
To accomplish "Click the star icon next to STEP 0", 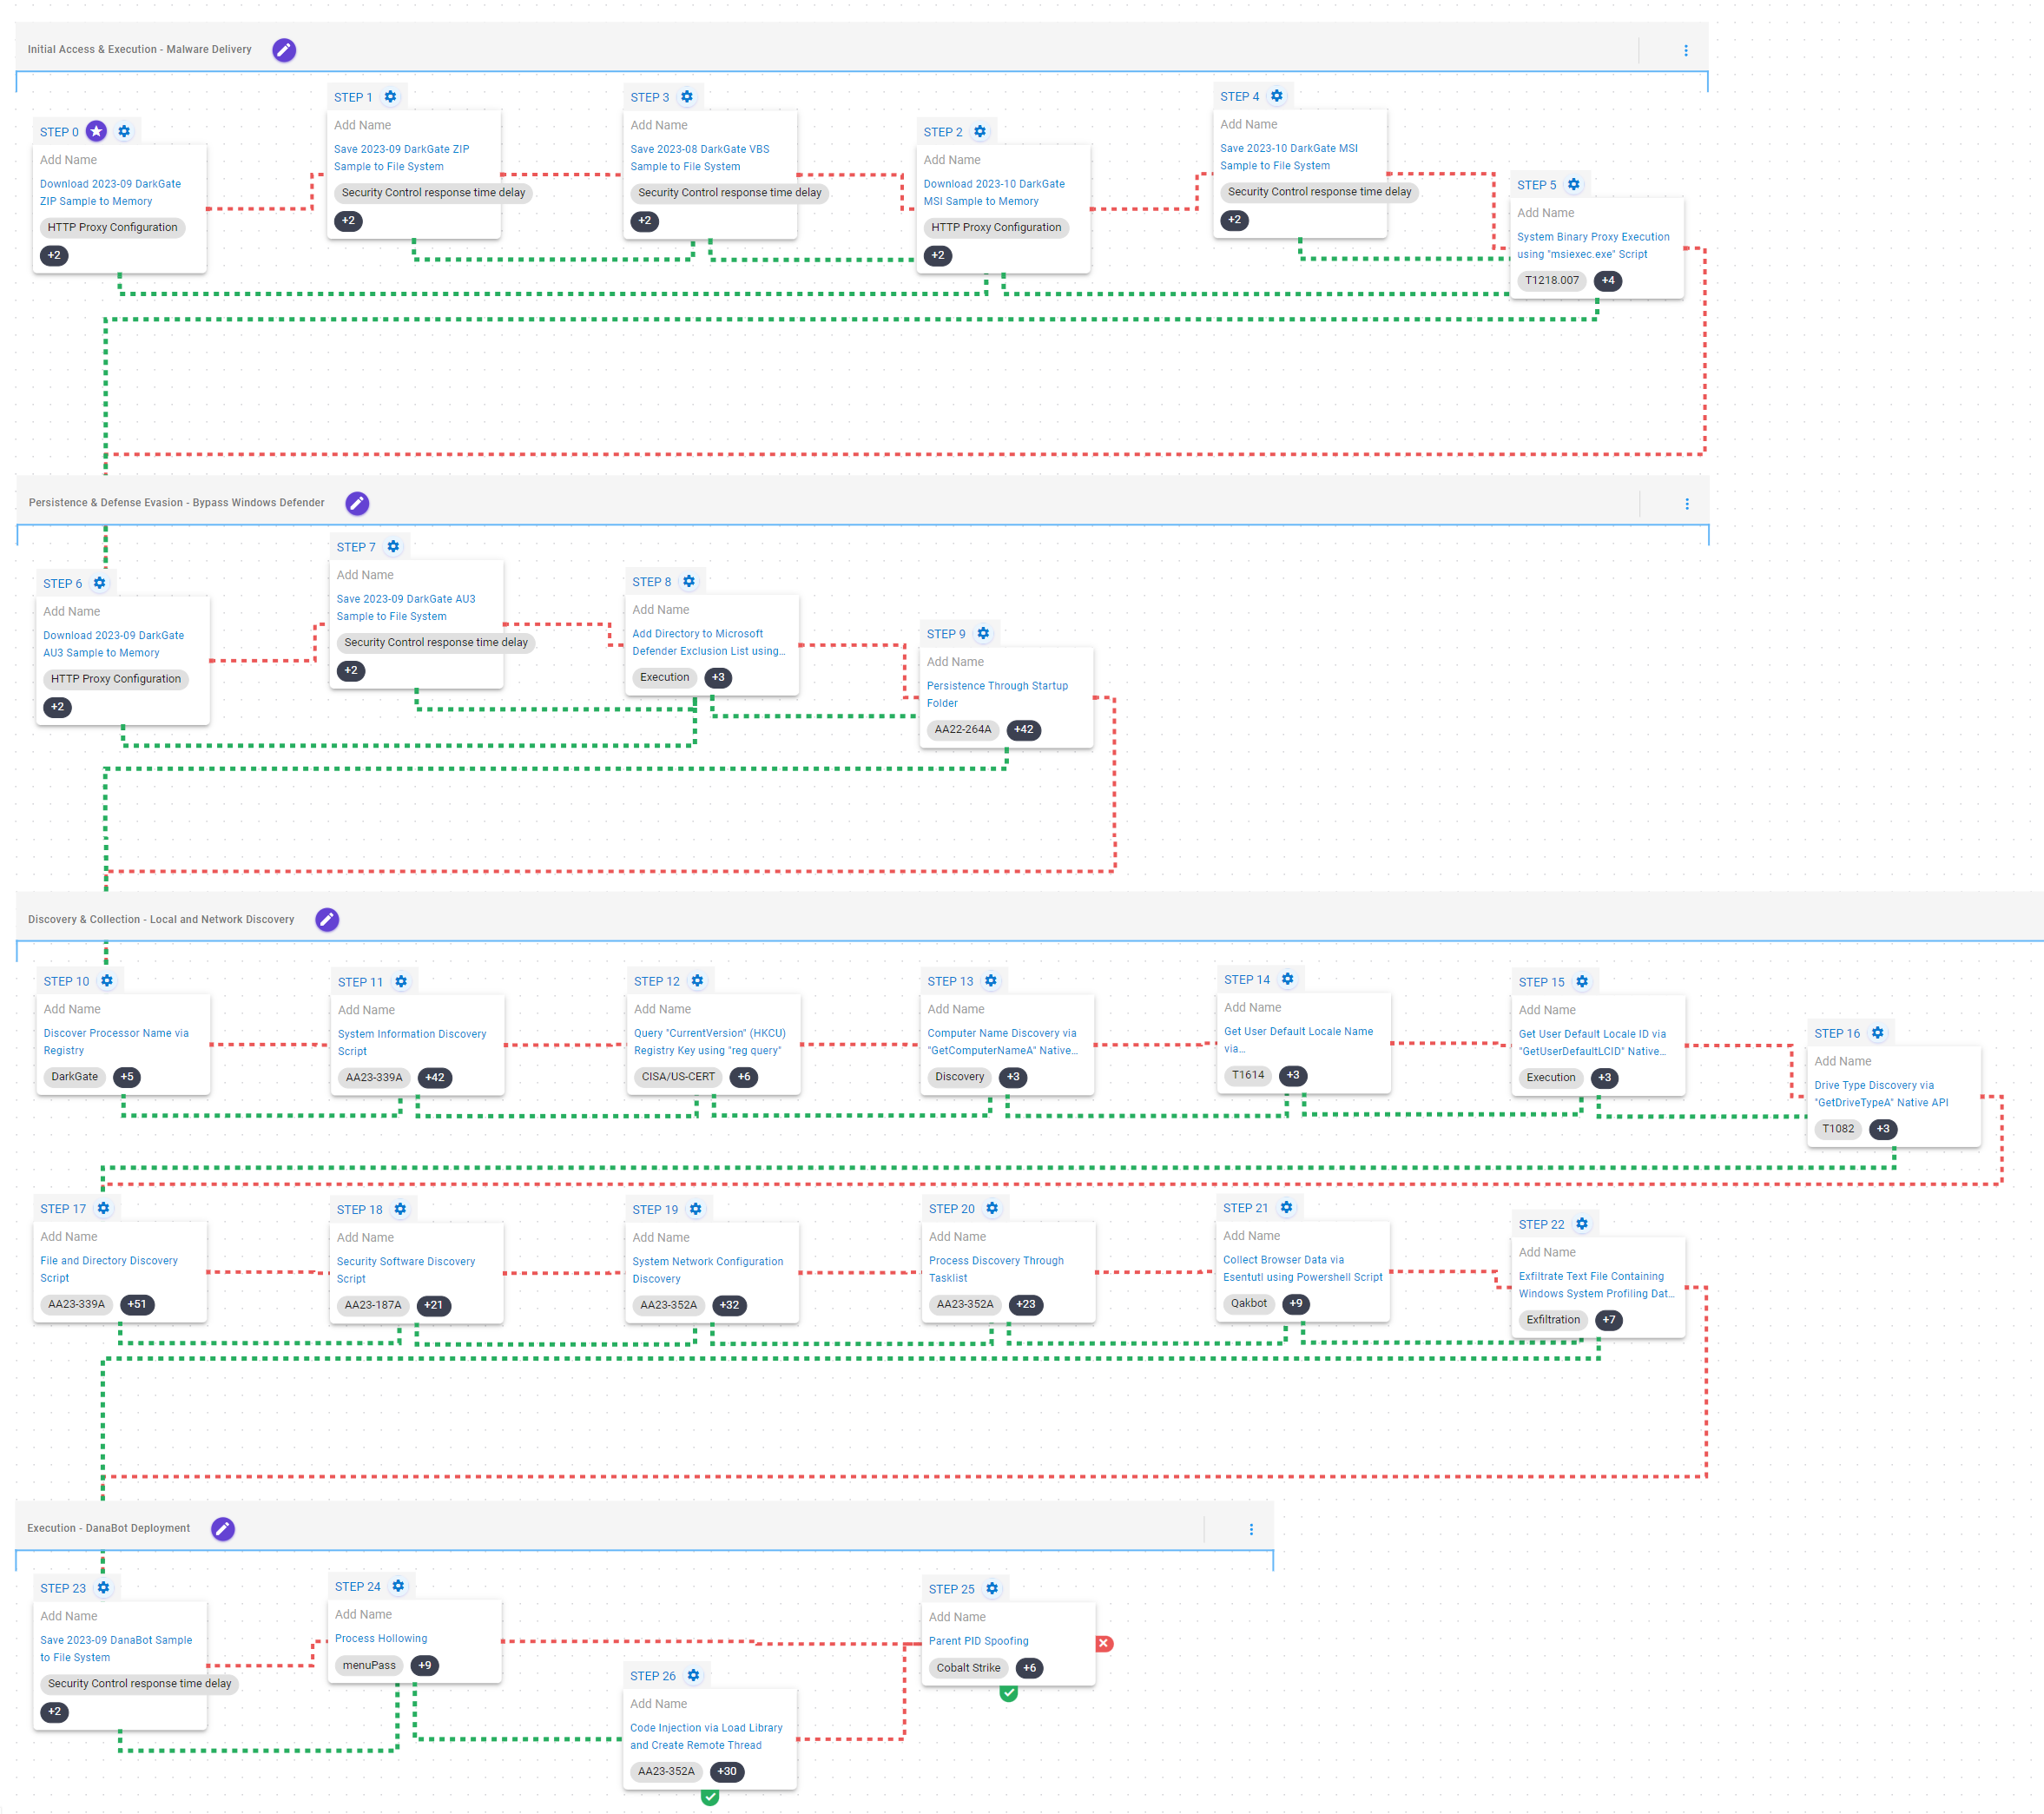I will 96,131.
